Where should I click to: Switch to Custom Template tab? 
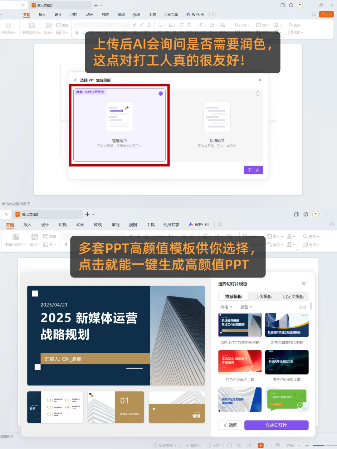[x=293, y=296]
